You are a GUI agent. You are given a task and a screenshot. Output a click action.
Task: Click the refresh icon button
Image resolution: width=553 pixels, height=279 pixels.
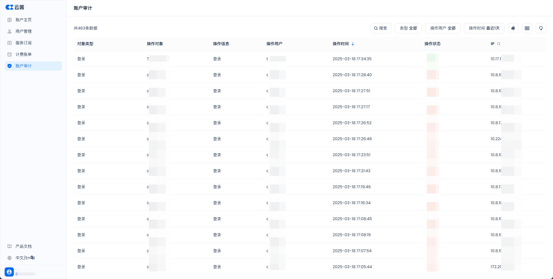541,28
